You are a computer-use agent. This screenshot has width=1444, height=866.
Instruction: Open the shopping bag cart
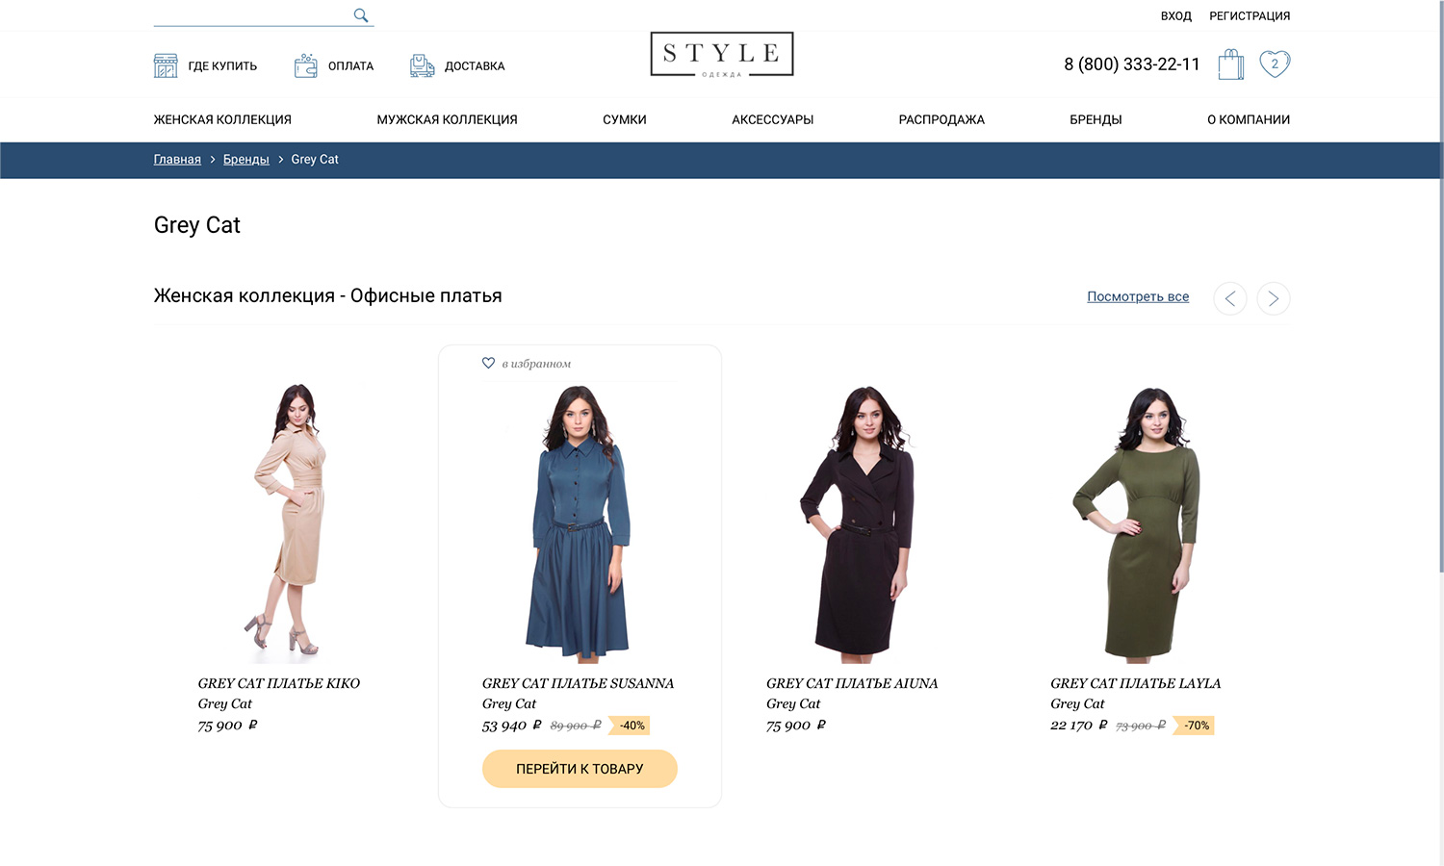1230,64
